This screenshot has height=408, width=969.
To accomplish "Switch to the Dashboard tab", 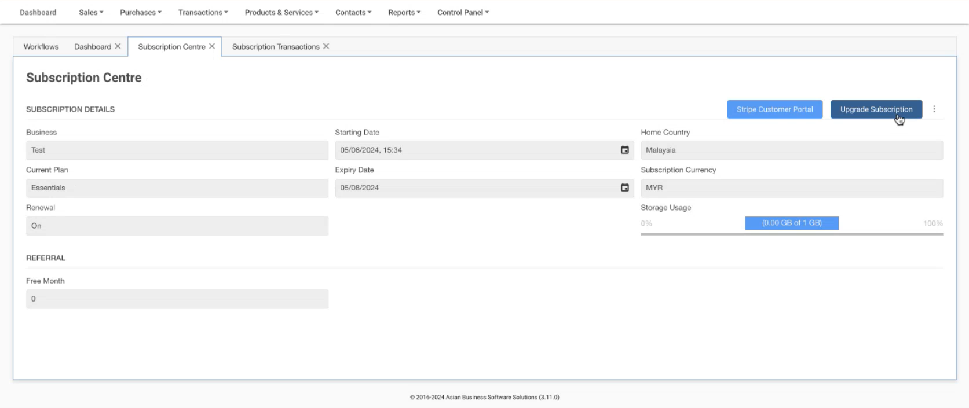I will tap(93, 46).
